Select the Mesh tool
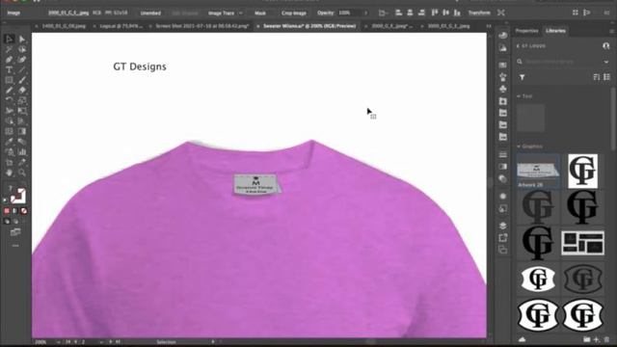The height and width of the screenshot is (347, 617). [9, 131]
